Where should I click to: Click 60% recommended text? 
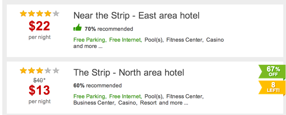97,85
